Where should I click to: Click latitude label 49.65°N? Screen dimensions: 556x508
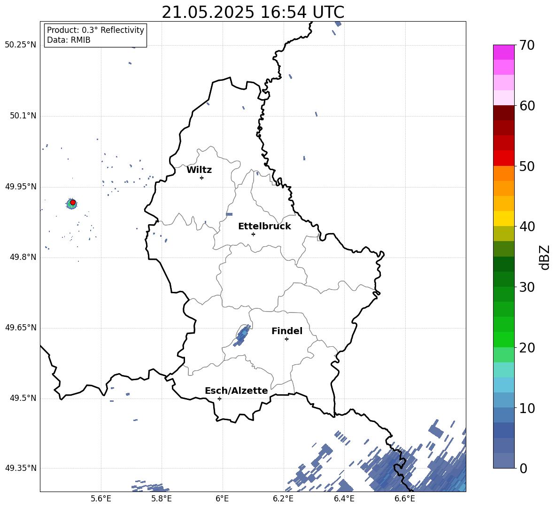21,328
